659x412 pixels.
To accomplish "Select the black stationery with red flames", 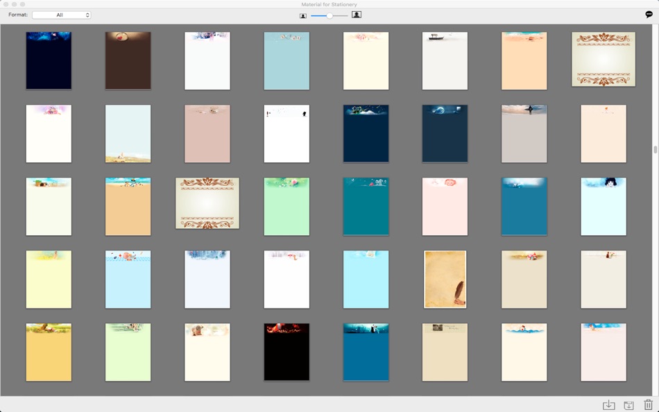I will click(286, 352).
